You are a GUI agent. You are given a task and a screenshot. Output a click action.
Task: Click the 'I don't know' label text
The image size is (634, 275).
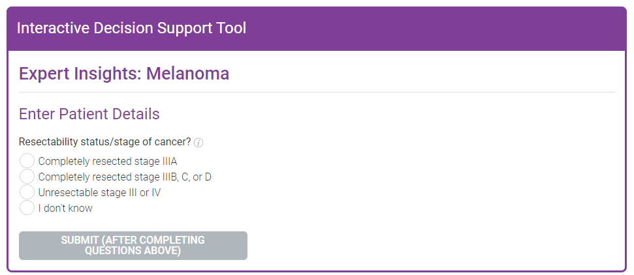click(65, 209)
